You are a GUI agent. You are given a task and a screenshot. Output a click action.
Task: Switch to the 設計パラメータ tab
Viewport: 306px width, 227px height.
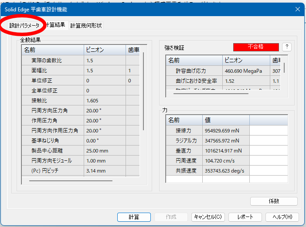coord(25,26)
